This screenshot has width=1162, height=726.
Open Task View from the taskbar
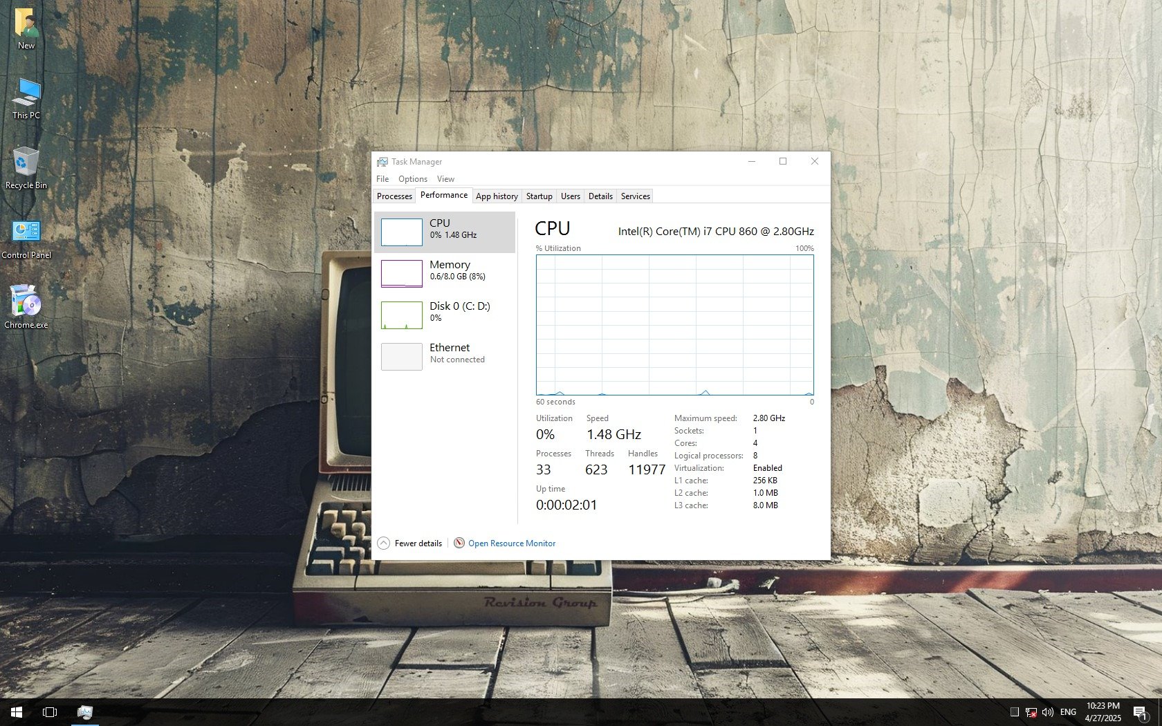pos(50,712)
